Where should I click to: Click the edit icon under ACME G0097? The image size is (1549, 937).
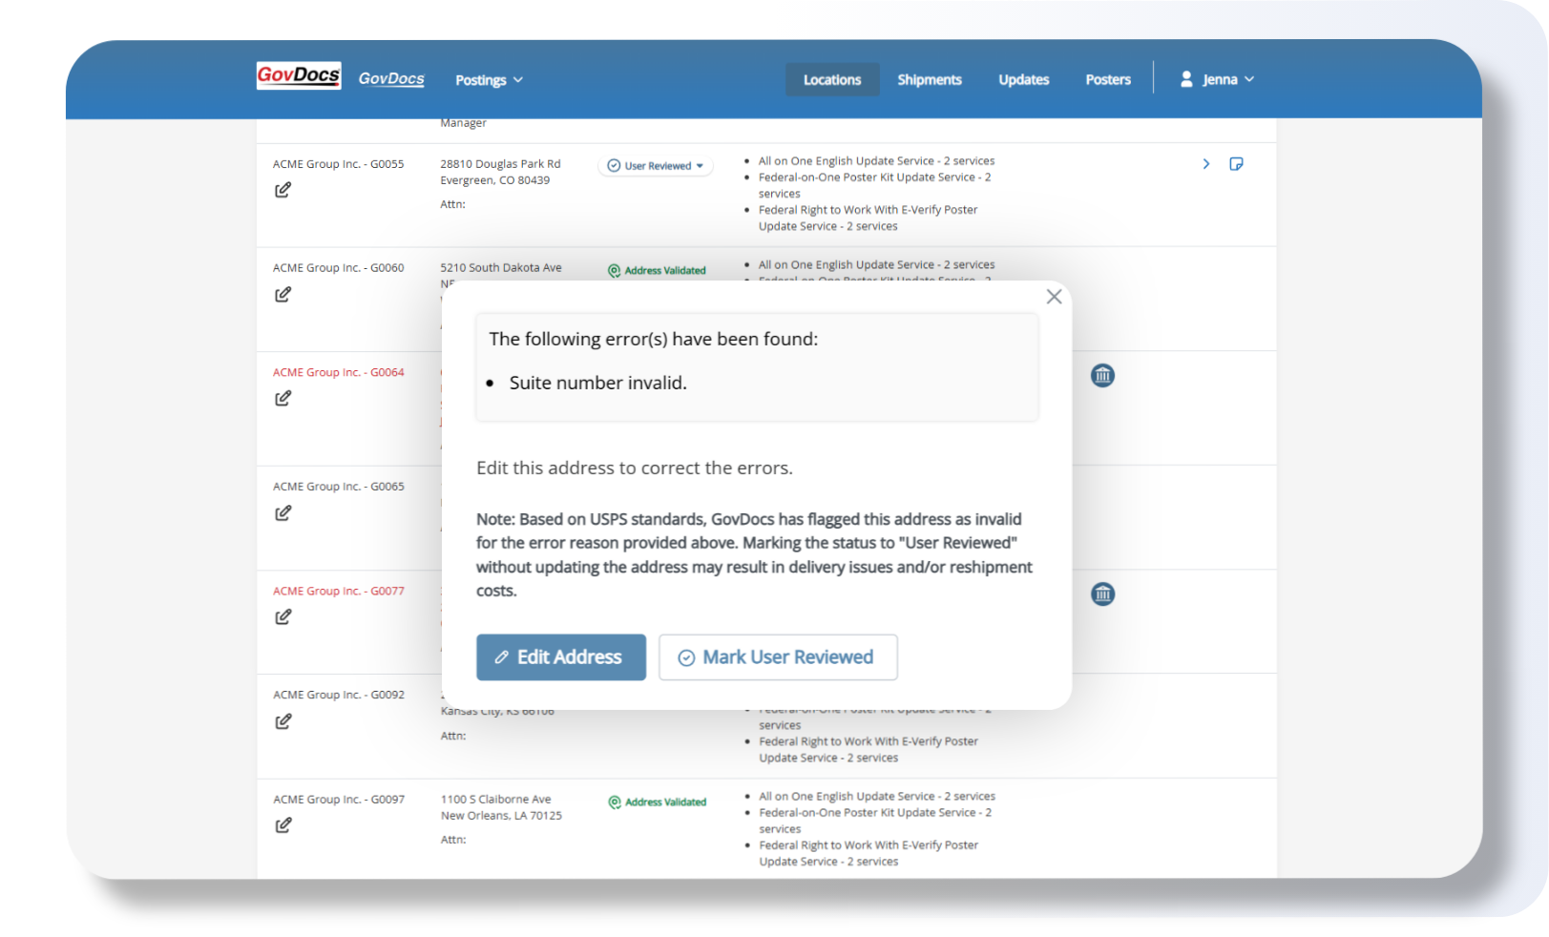click(x=283, y=825)
